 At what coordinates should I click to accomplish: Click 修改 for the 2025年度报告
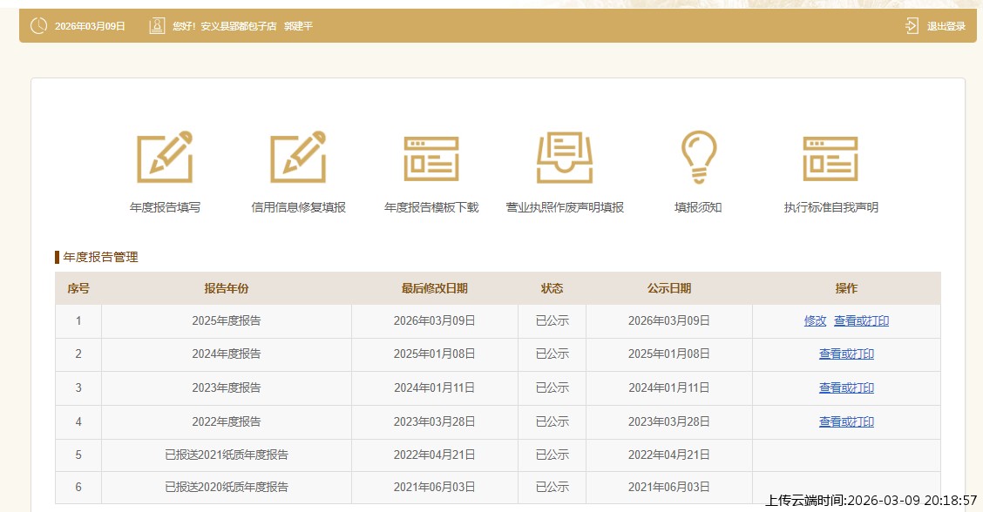coord(815,320)
